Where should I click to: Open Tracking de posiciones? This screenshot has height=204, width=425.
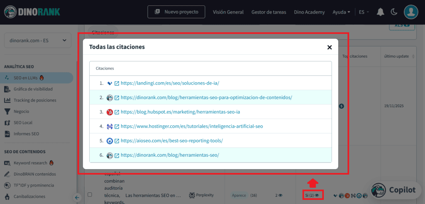pos(35,100)
